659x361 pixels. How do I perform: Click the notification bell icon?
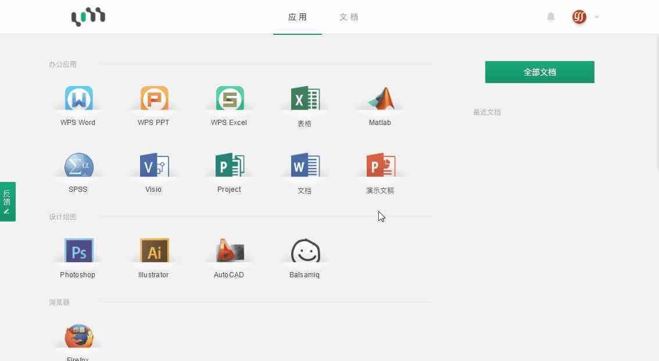coord(550,17)
